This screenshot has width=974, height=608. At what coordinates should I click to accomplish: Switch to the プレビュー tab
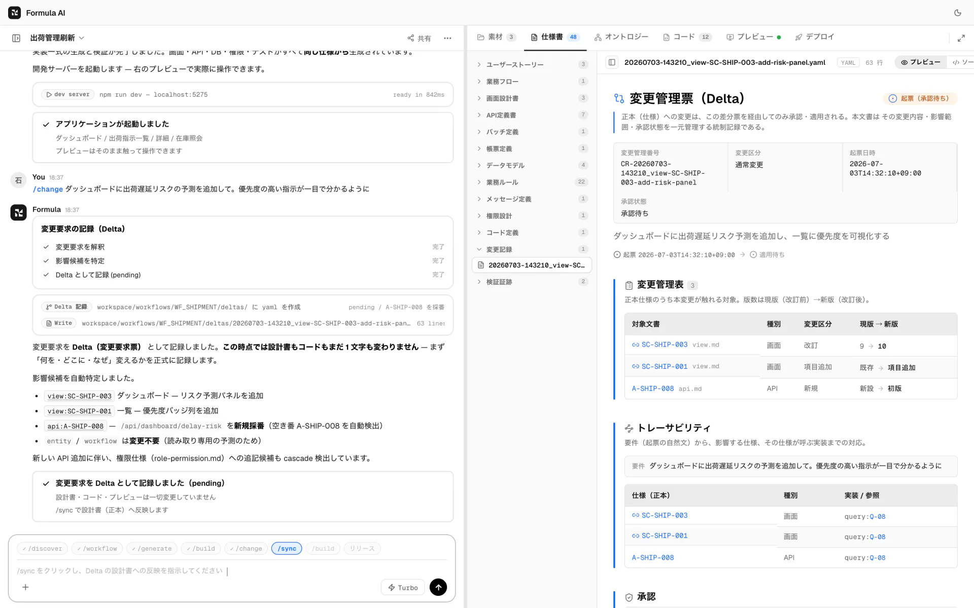(753, 37)
